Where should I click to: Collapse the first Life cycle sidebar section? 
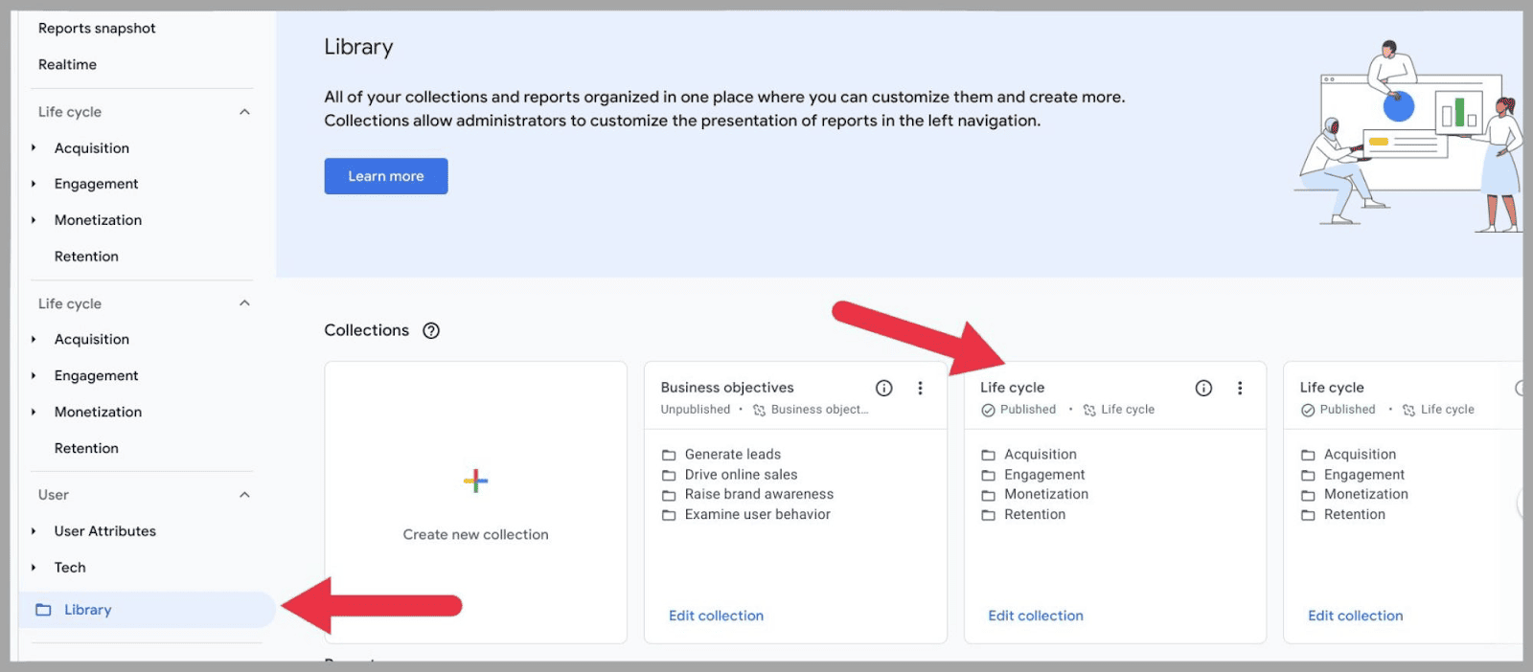(244, 112)
